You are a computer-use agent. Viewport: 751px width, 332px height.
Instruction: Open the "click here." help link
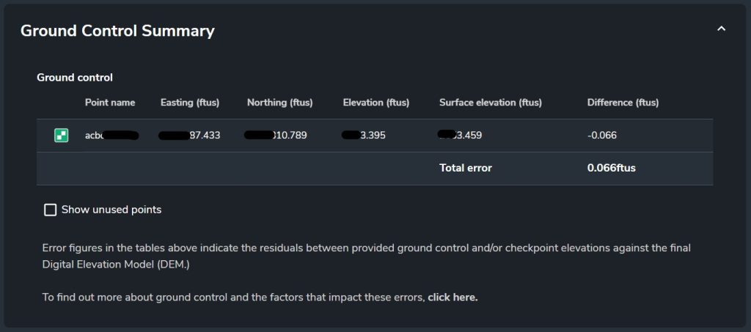pyautogui.click(x=453, y=298)
